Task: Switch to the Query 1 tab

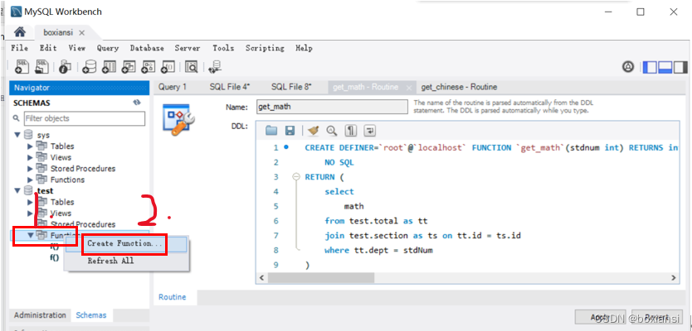Action: click(x=172, y=87)
